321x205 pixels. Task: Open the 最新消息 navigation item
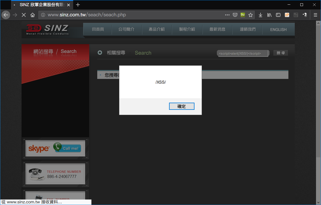tap(217, 29)
